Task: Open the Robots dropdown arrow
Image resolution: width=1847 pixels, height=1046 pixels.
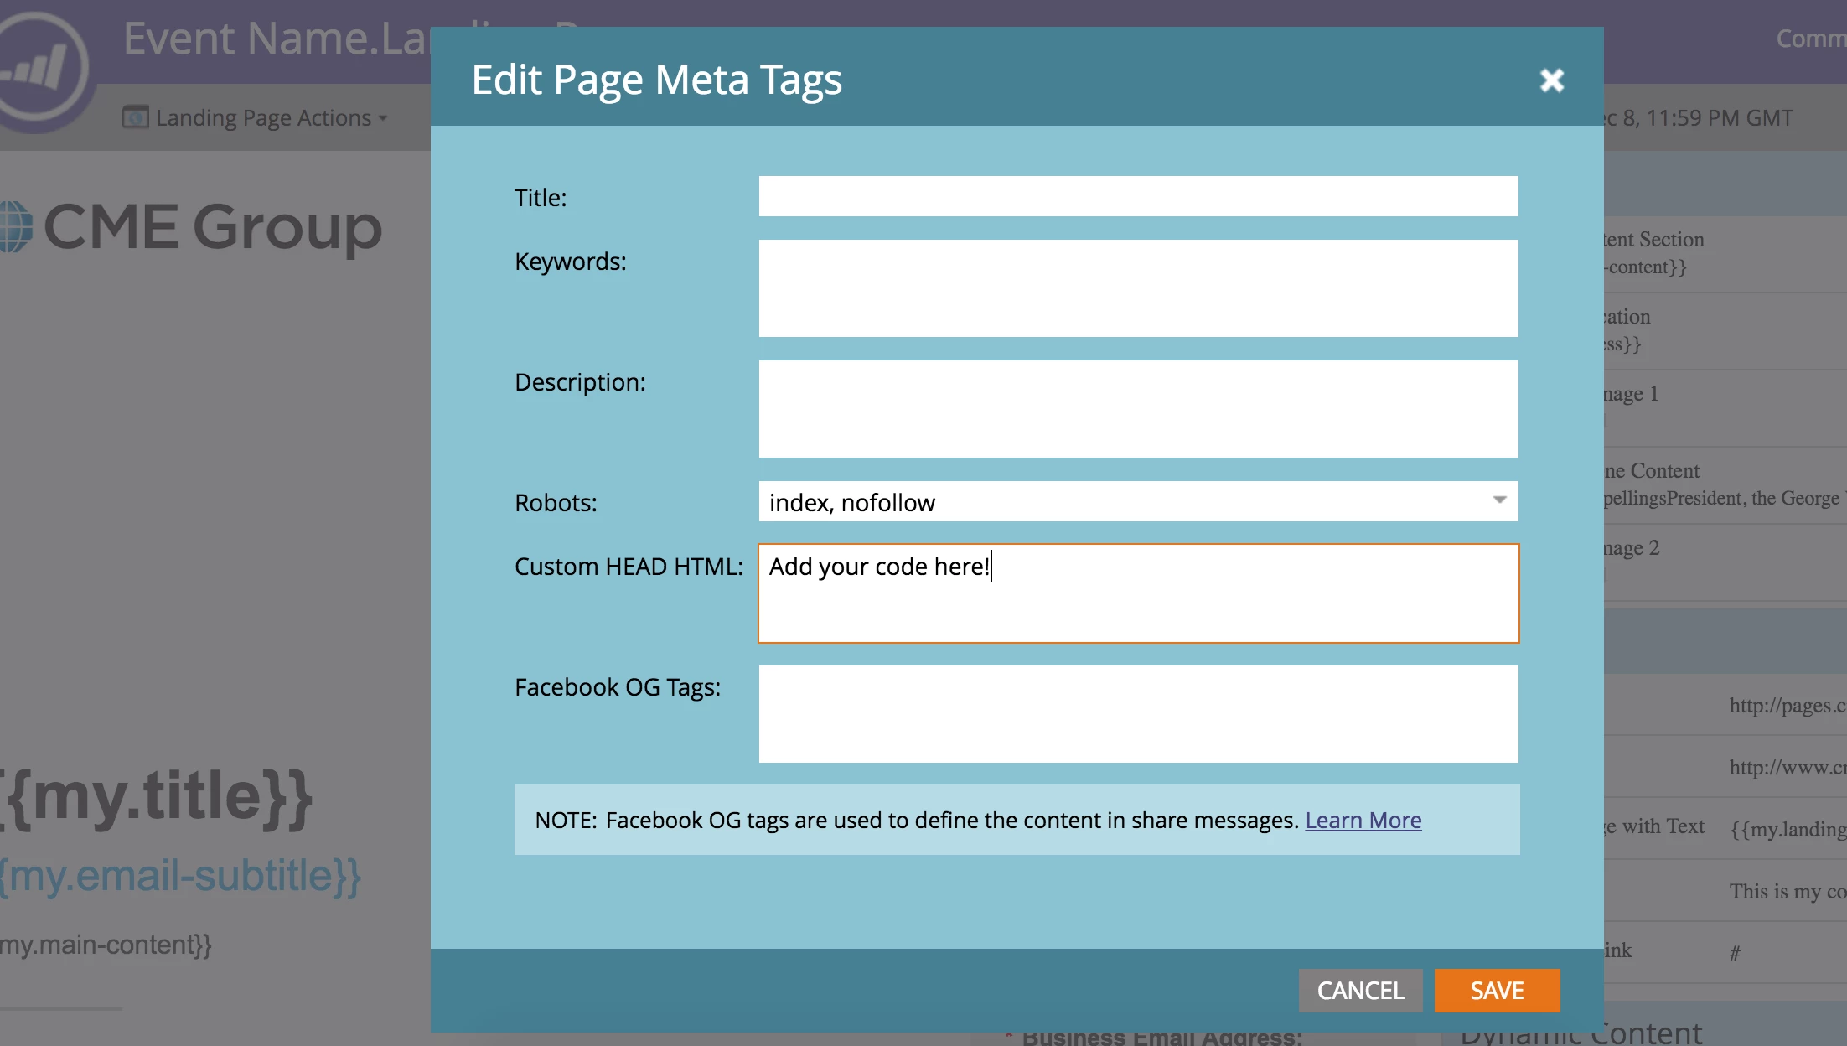Action: click(1499, 500)
